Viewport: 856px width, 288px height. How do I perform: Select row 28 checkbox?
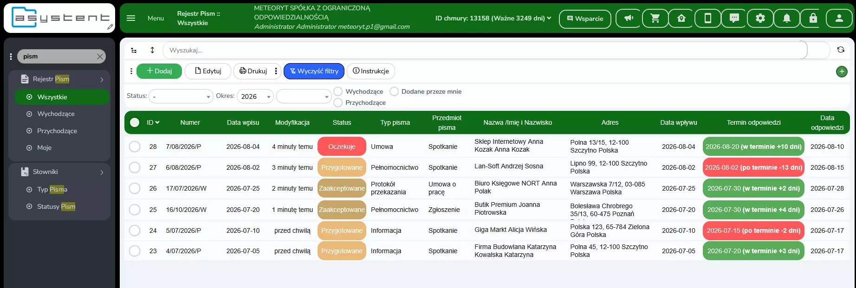point(135,147)
